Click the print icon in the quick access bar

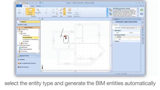coord(27,3)
